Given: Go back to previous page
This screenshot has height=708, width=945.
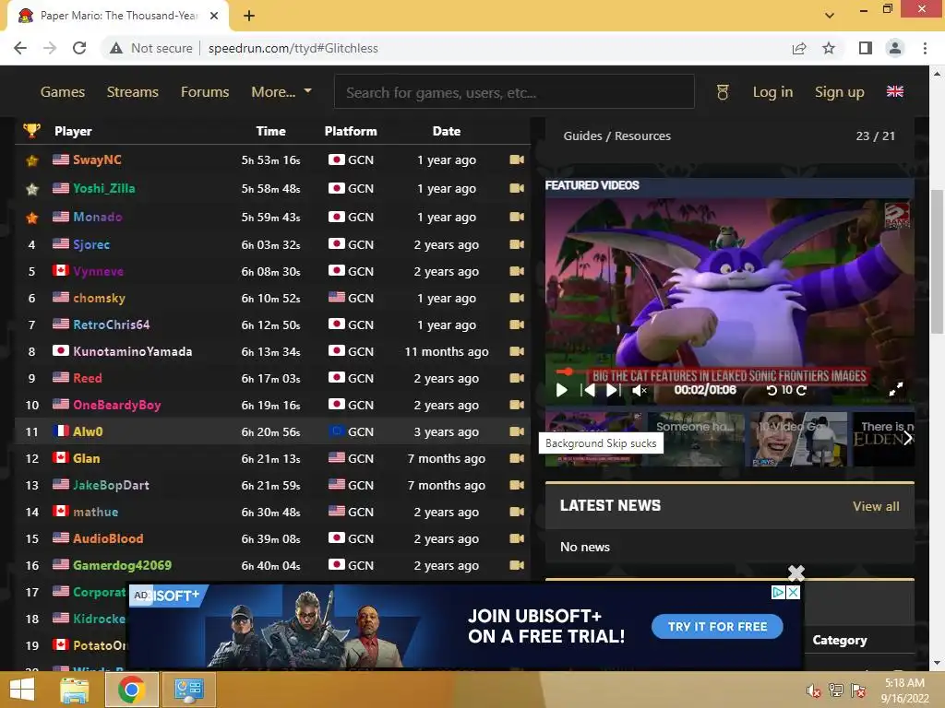Looking at the screenshot, I should [x=20, y=48].
